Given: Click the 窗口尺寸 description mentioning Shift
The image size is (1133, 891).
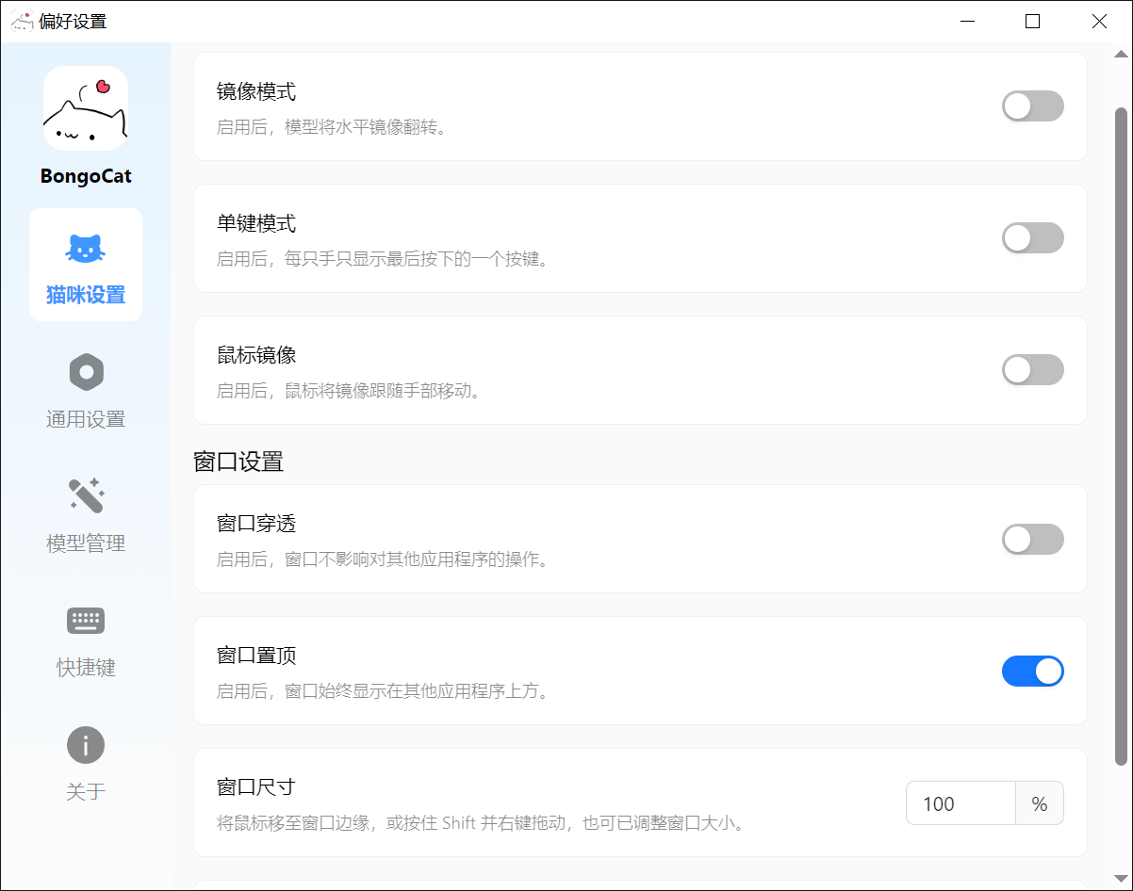Looking at the screenshot, I should click(x=484, y=824).
